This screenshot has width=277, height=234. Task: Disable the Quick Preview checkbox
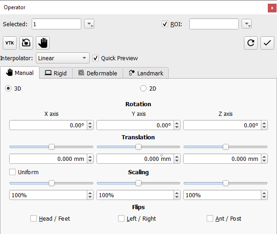(96, 58)
